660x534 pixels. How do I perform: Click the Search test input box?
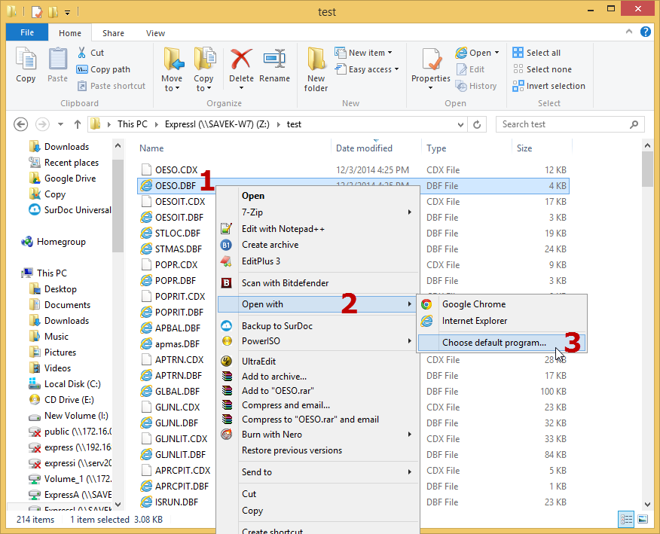coord(565,124)
